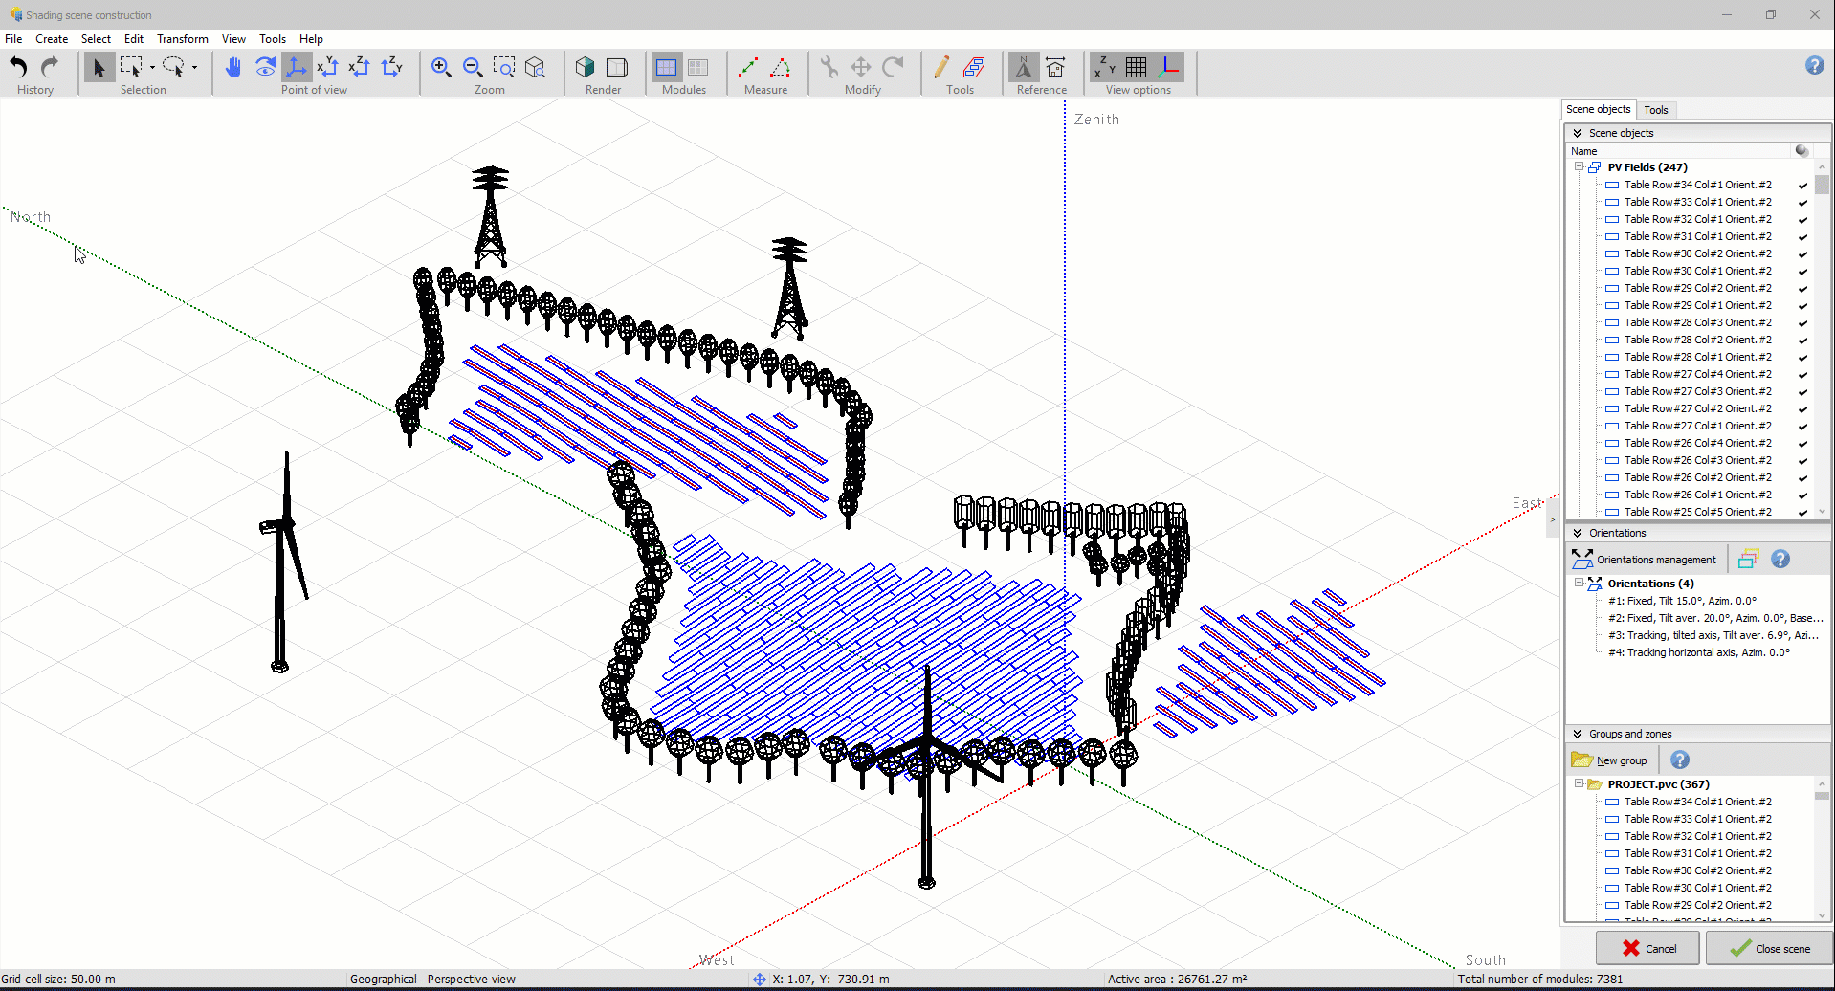Toggle checkmark for Table Row#29 Col#1

1802,306
